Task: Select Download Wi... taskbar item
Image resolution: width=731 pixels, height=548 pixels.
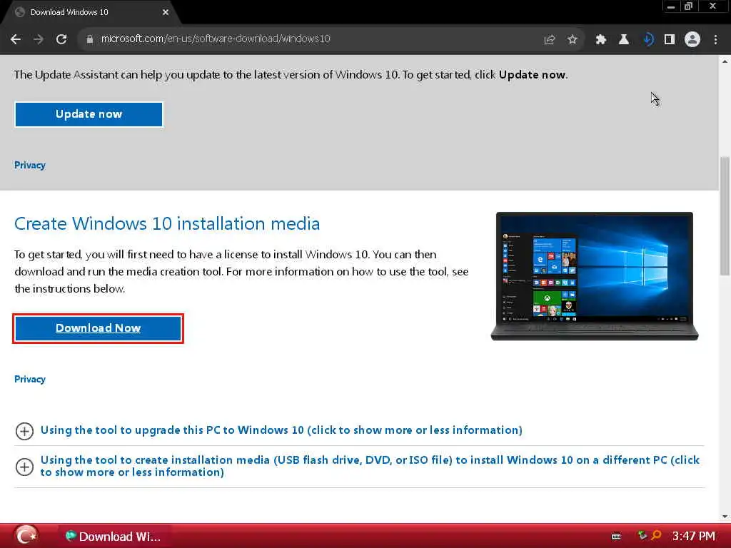Action: [x=114, y=537]
